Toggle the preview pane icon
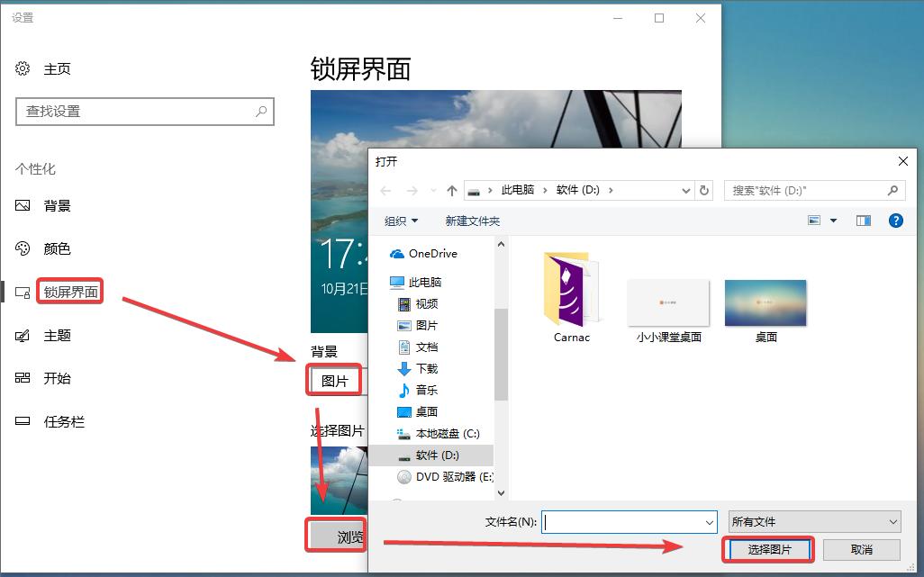The height and width of the screenshot is (577, 924). tap(863, 220)
